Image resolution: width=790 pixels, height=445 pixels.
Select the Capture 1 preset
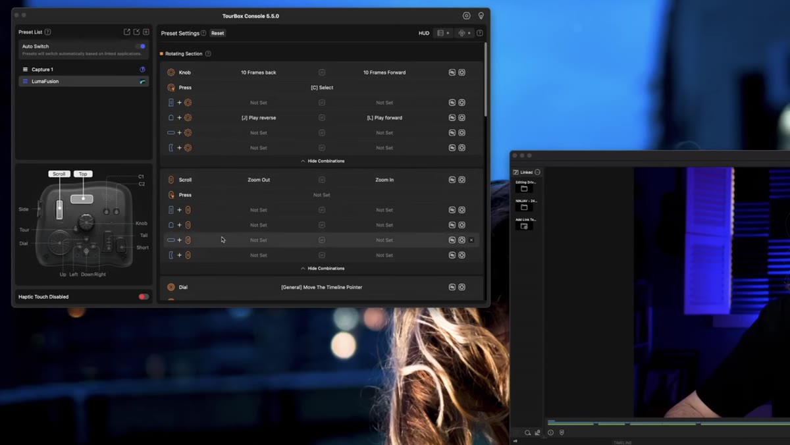pyautogui.click(x=84, y=69)
